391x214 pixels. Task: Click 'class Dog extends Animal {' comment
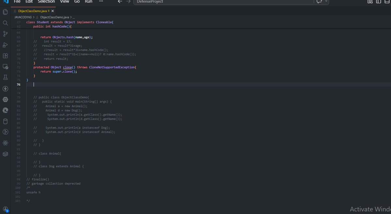tap(59, 166)
